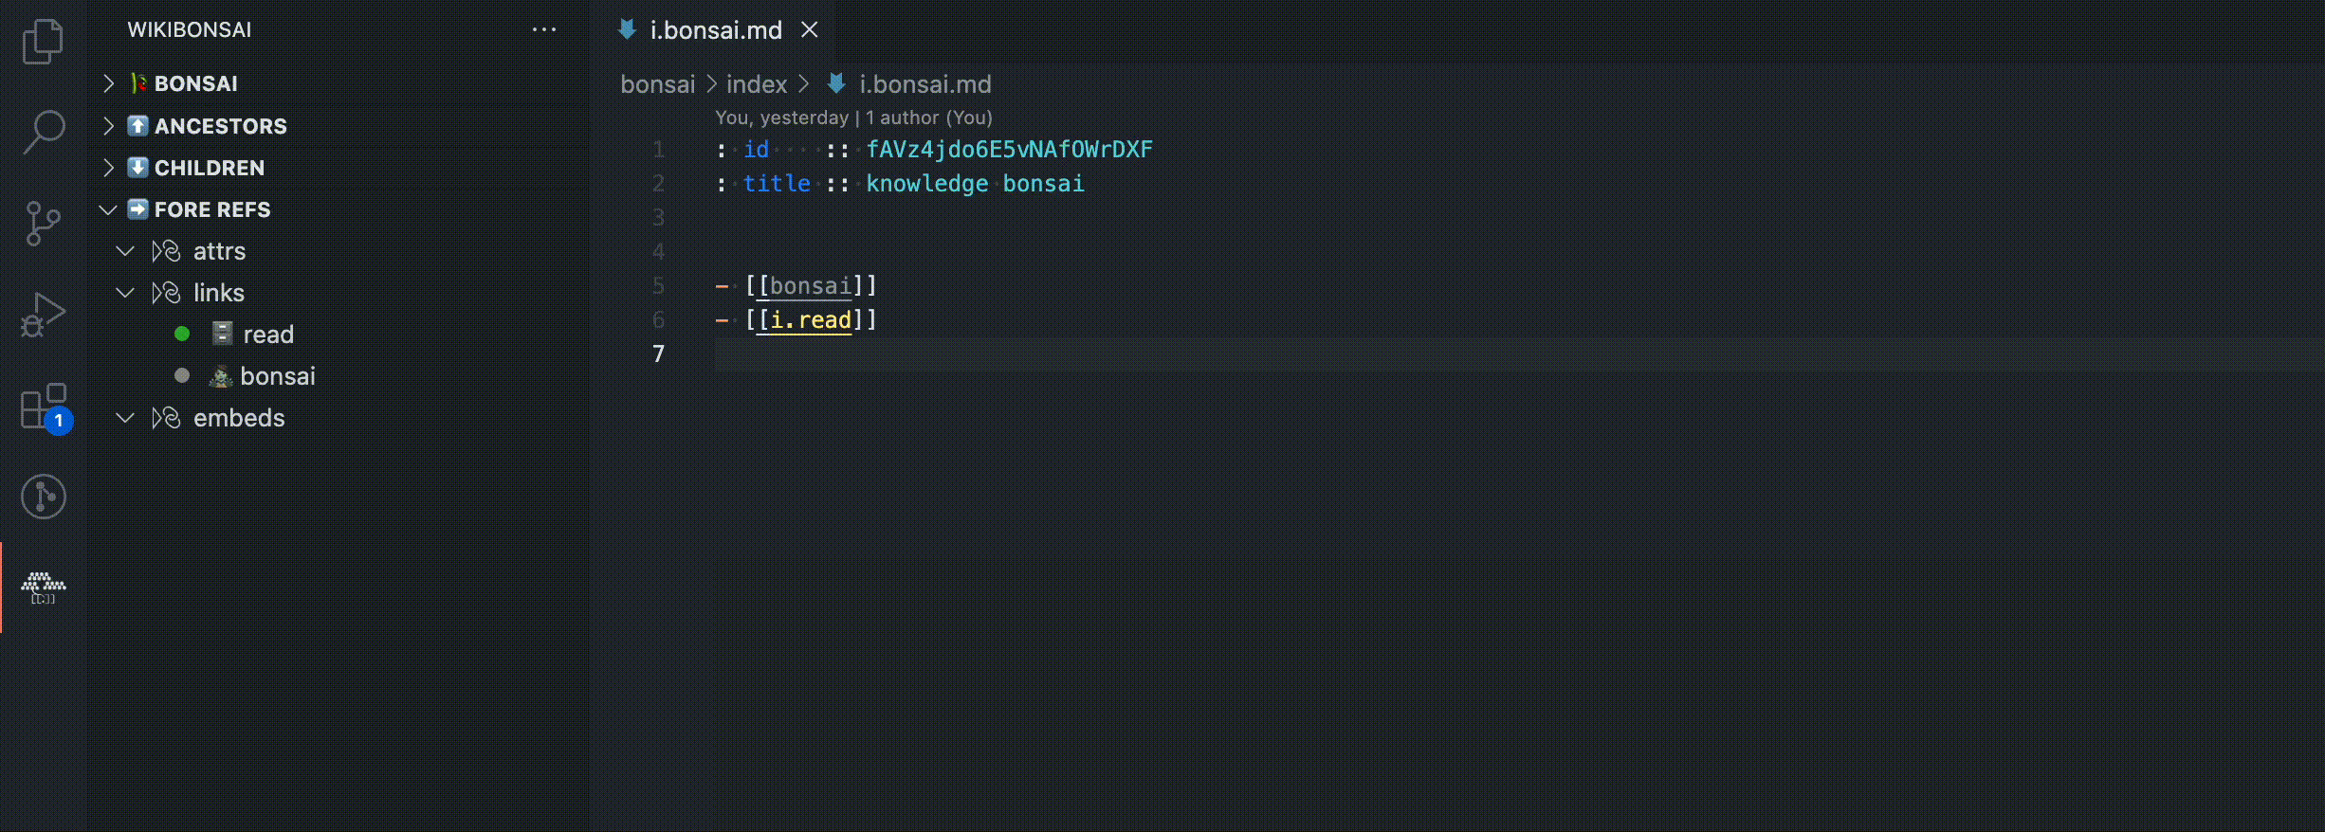The width and height of the screenshot is (2325, 832).
Task: Click the 'knowledge bonsai' title value
Action: coord(975,184)
